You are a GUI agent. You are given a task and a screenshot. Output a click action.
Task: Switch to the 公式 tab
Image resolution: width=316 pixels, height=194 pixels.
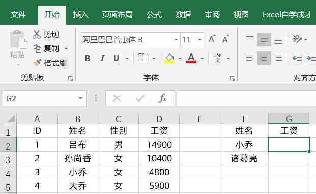pyautogui.click(x=154, y=15)
